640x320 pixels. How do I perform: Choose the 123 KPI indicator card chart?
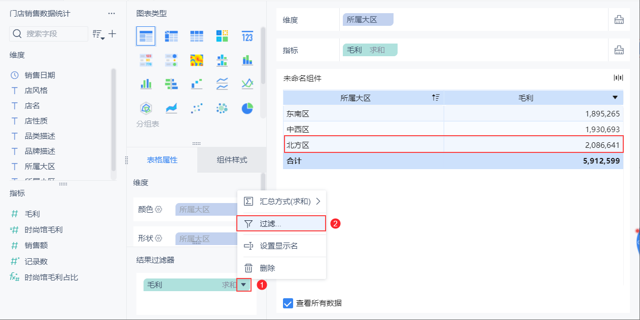tap(247, 36)
